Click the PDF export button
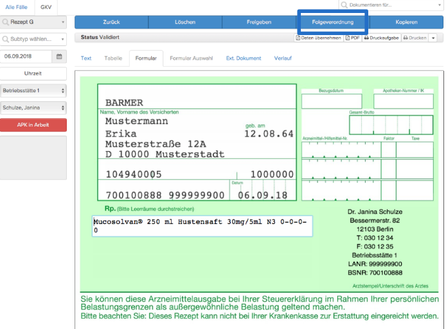Screen dimensions: 448x329 tap(353, 38)
